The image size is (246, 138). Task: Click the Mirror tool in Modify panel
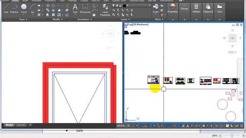pyautogui.click(x=53, y=10)
